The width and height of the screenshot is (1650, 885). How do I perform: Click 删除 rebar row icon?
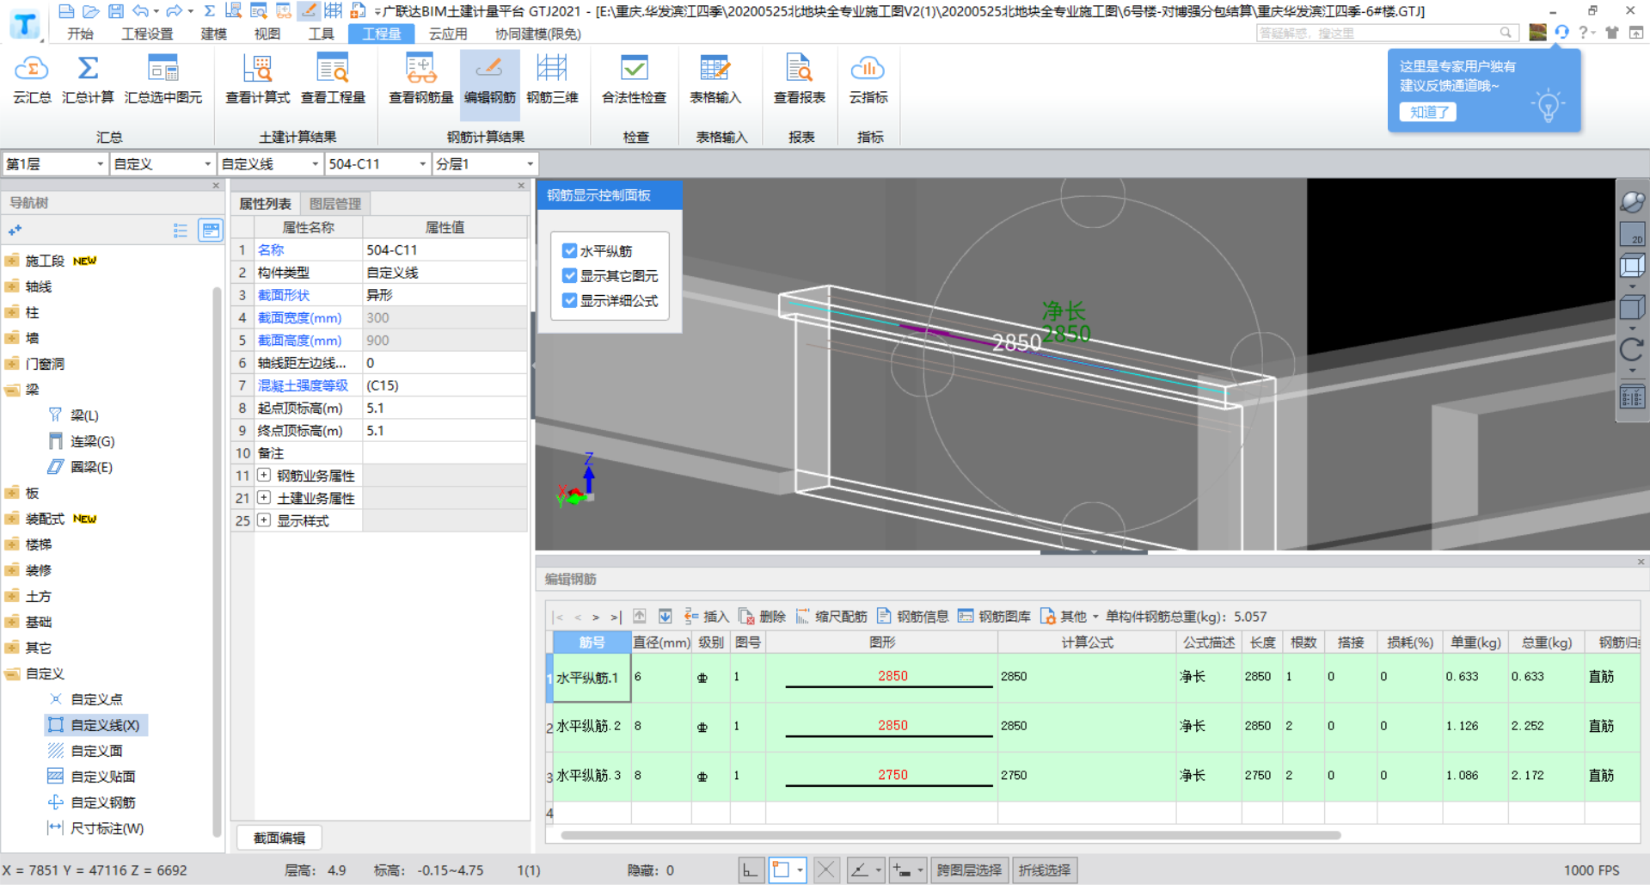(746, 616)
